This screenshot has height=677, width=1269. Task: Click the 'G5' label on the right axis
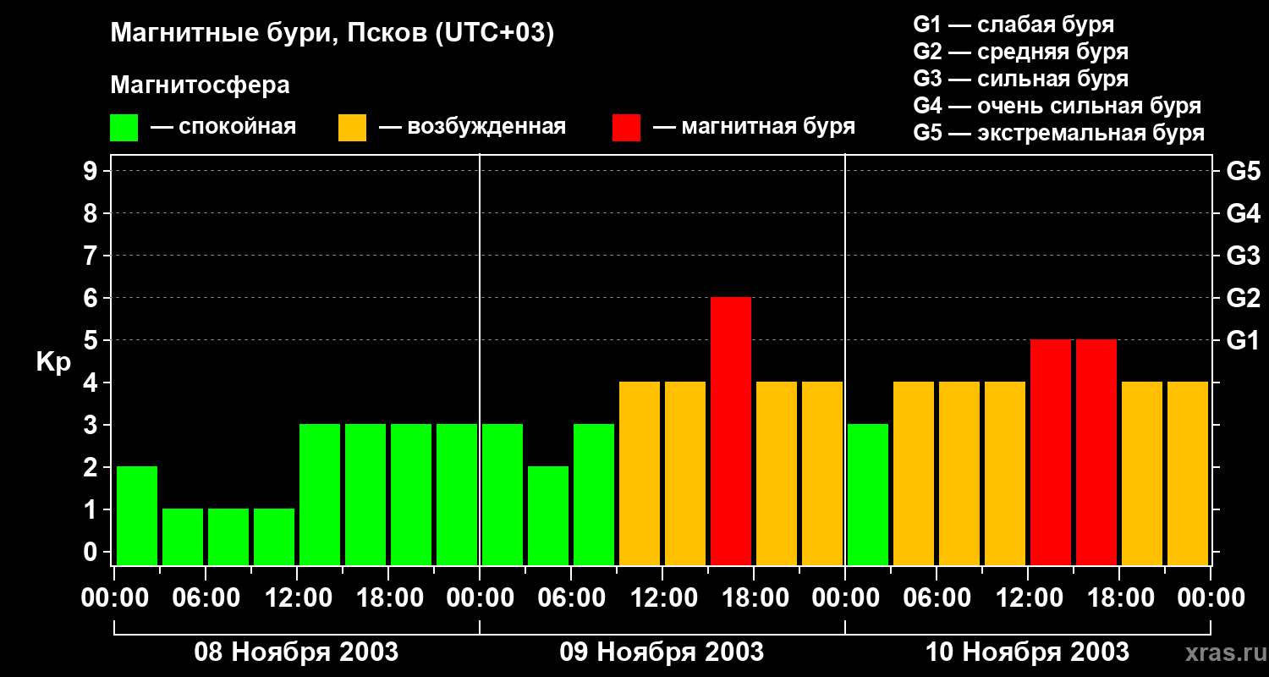click(1243, 171)
